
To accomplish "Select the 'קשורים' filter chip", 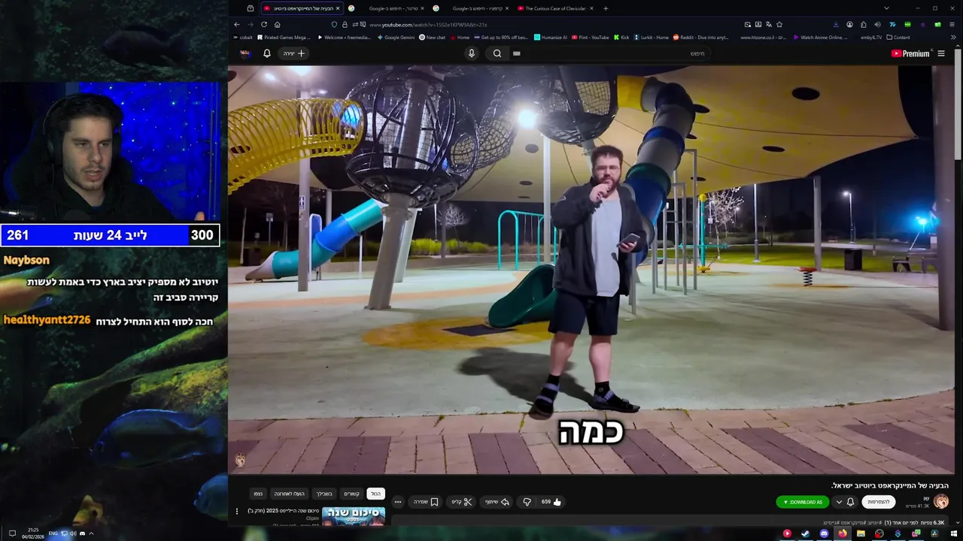I will click(x=351, y=494).
